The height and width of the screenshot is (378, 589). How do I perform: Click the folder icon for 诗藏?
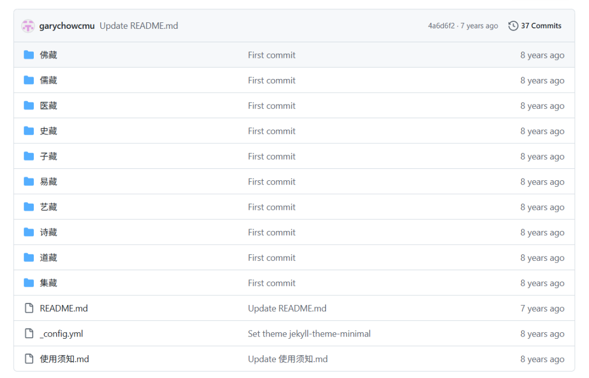coord(29,232)
